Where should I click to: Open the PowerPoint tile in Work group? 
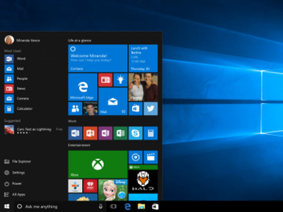click(x=90, y=133)
